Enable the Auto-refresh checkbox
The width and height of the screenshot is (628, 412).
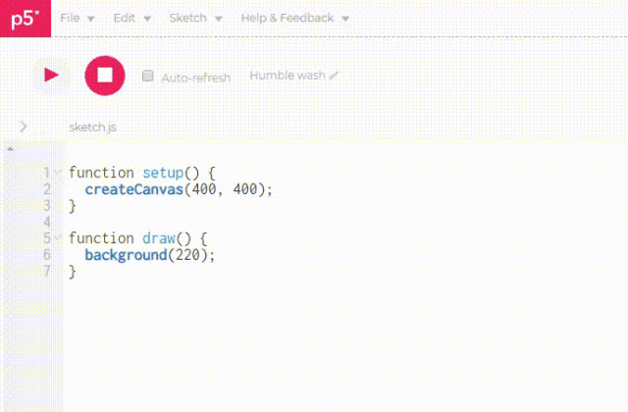[148, 77]
